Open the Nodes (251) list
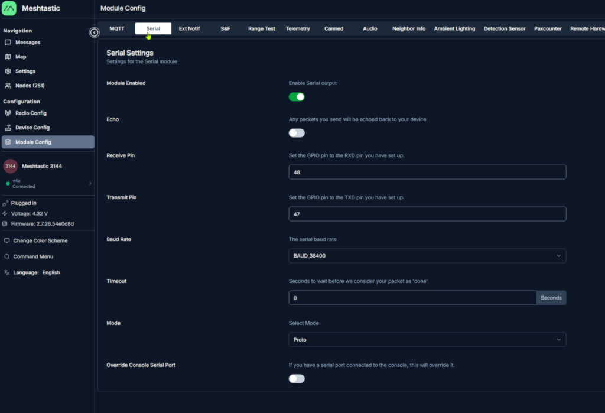The width and height of the screenshot is (605, 413). (48, 86)
